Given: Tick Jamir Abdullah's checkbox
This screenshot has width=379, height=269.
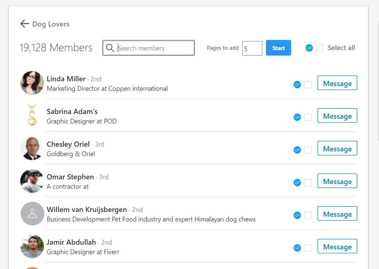Looking at the screenshot, I should tap(308, 248).
